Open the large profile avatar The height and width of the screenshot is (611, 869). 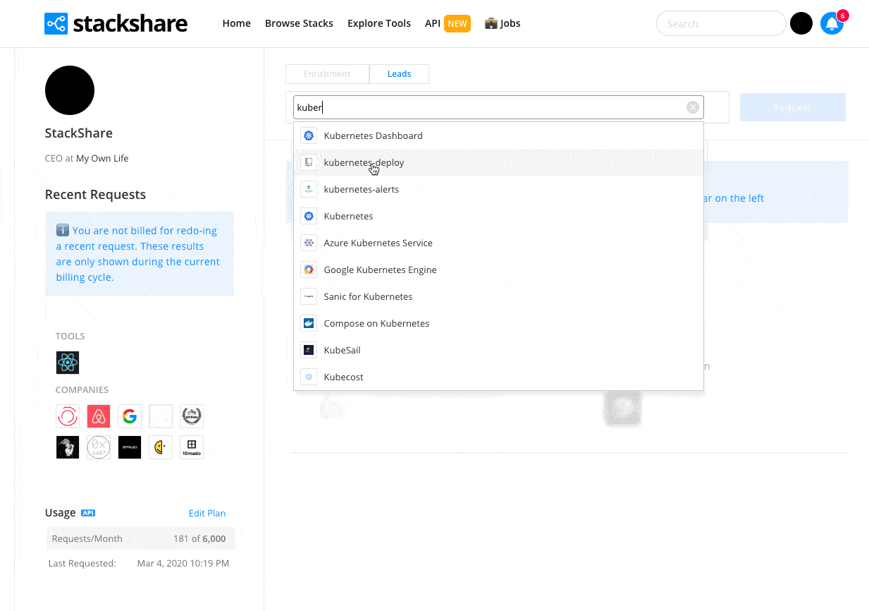(x=70, y=90)
